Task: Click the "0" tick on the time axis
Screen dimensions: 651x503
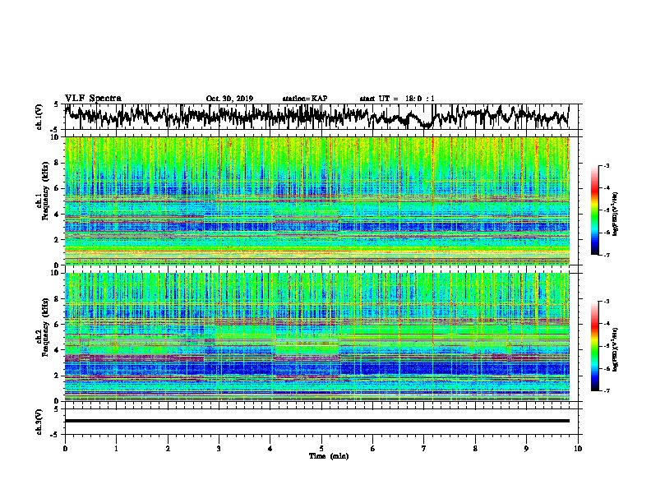Action: point(65,449)
